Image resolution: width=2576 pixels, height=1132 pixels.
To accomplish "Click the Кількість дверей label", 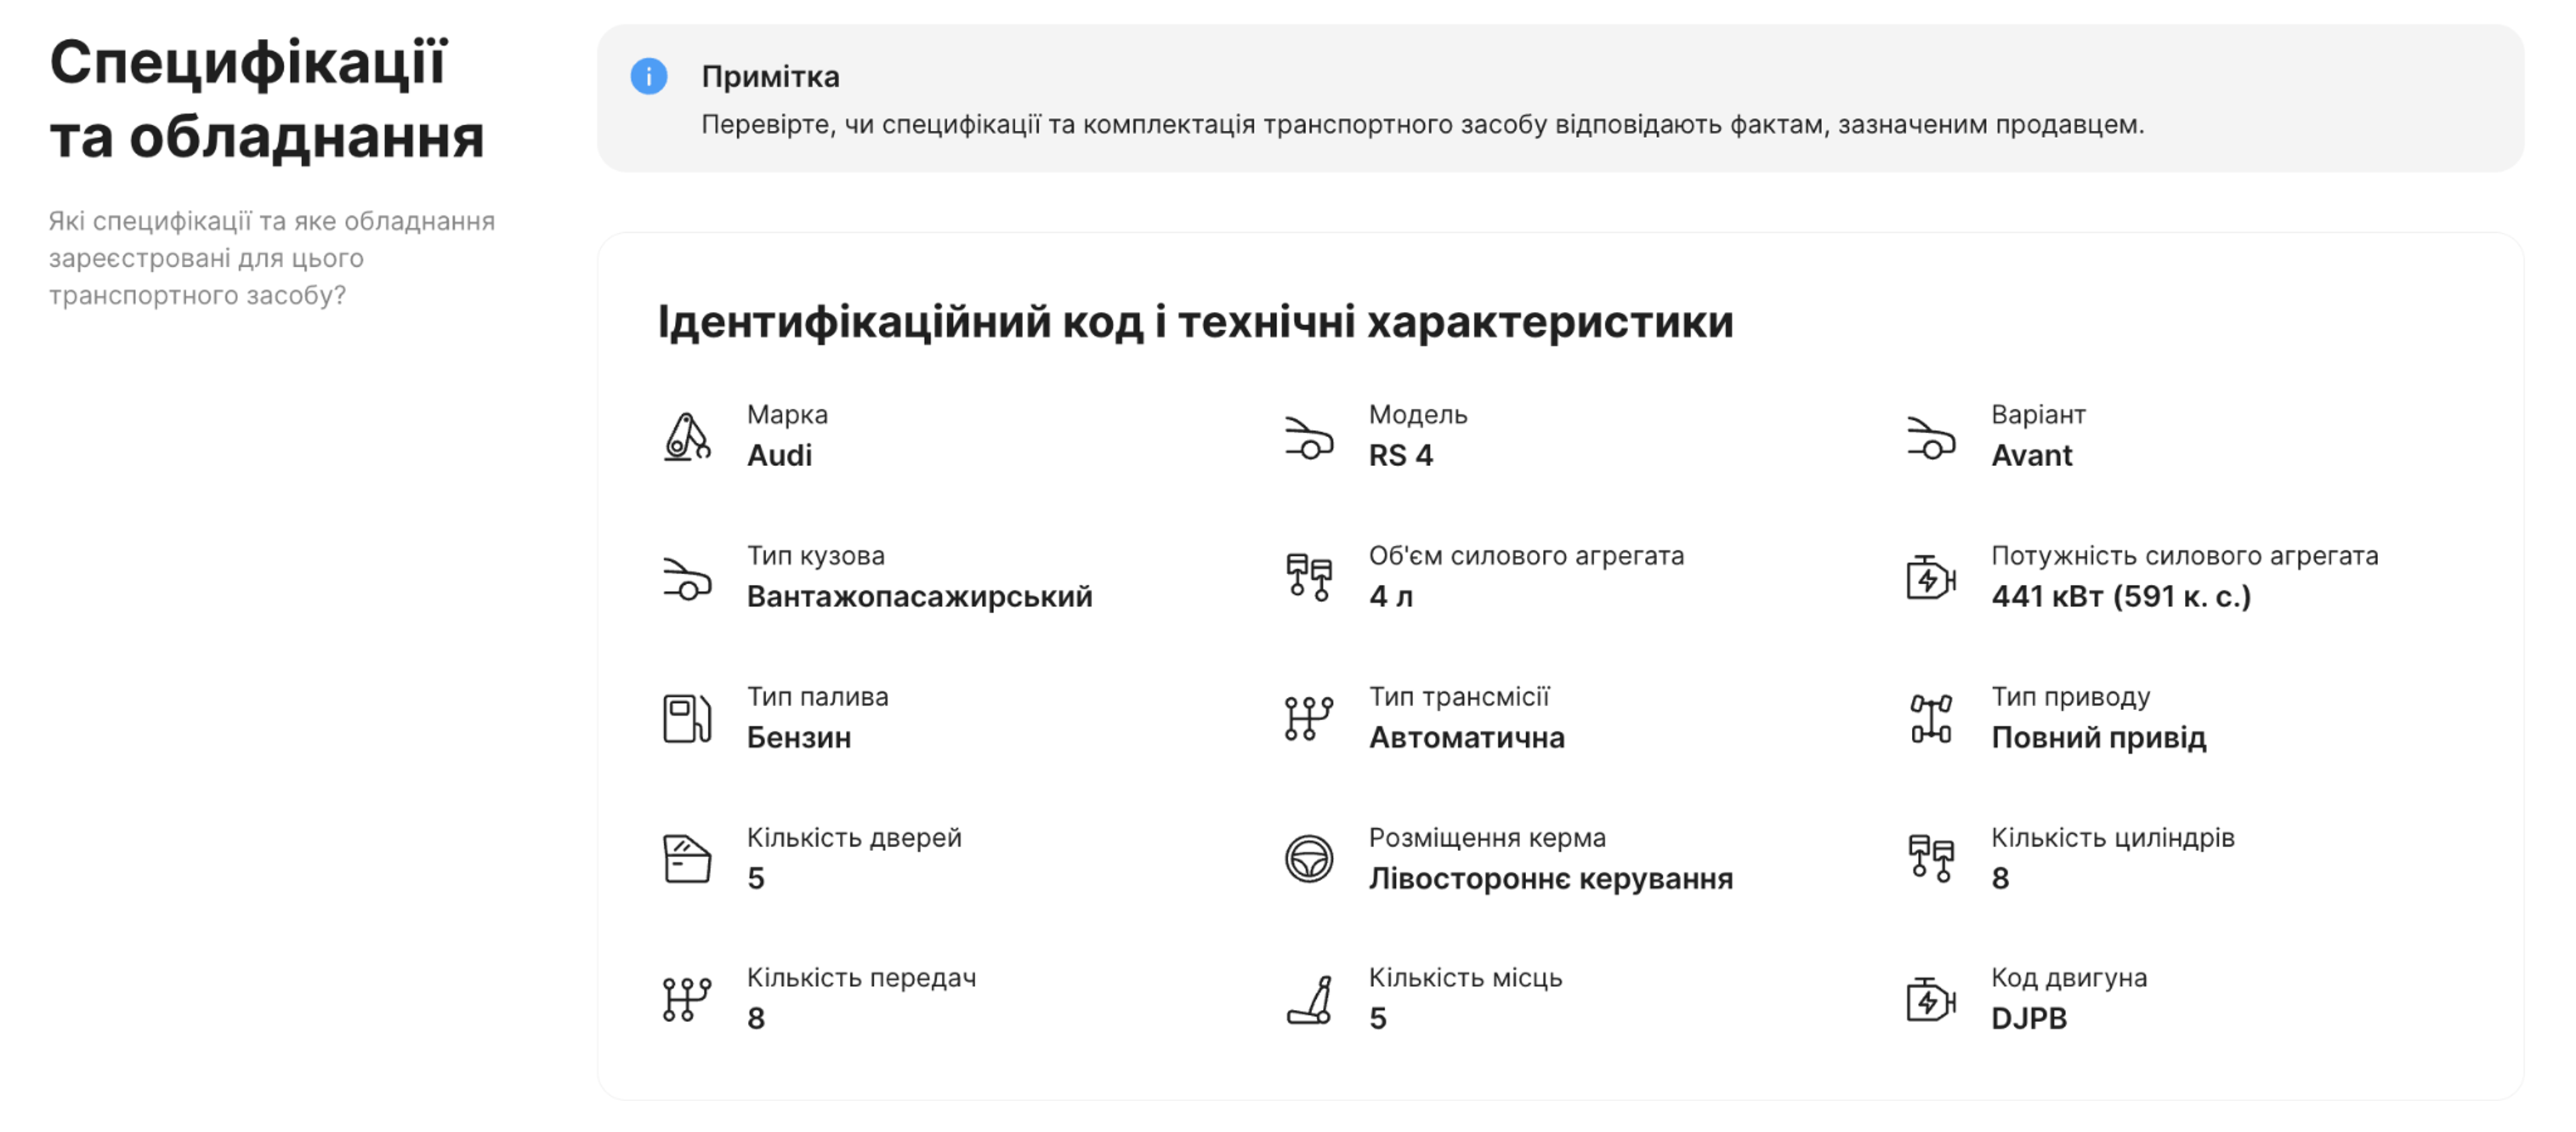I will 854,838.
